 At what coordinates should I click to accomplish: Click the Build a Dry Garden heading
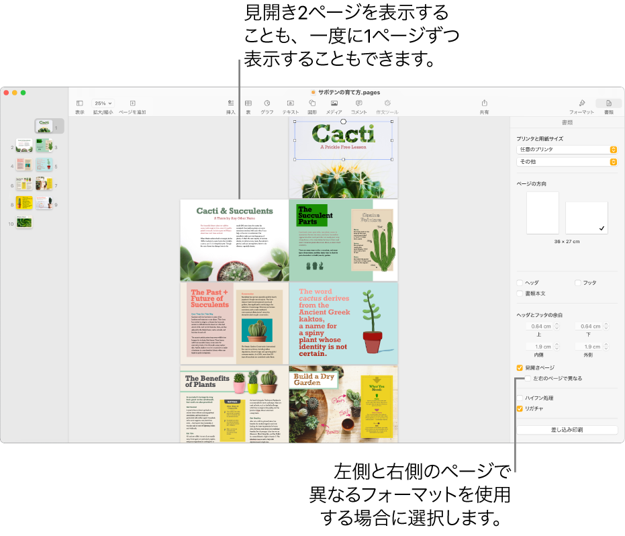(x=314, y=379)
